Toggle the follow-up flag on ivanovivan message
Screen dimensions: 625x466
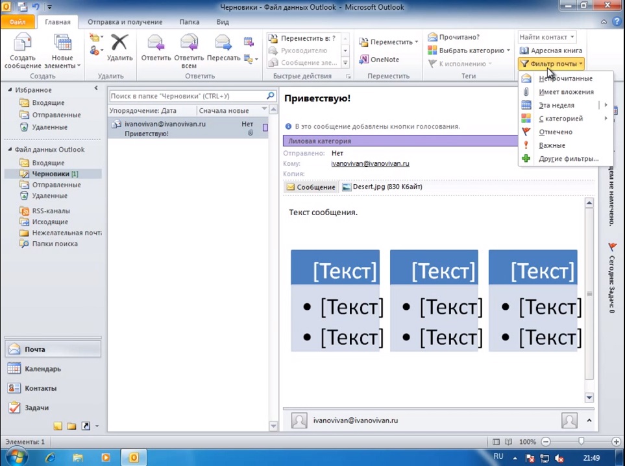click(x=265, y=128)
